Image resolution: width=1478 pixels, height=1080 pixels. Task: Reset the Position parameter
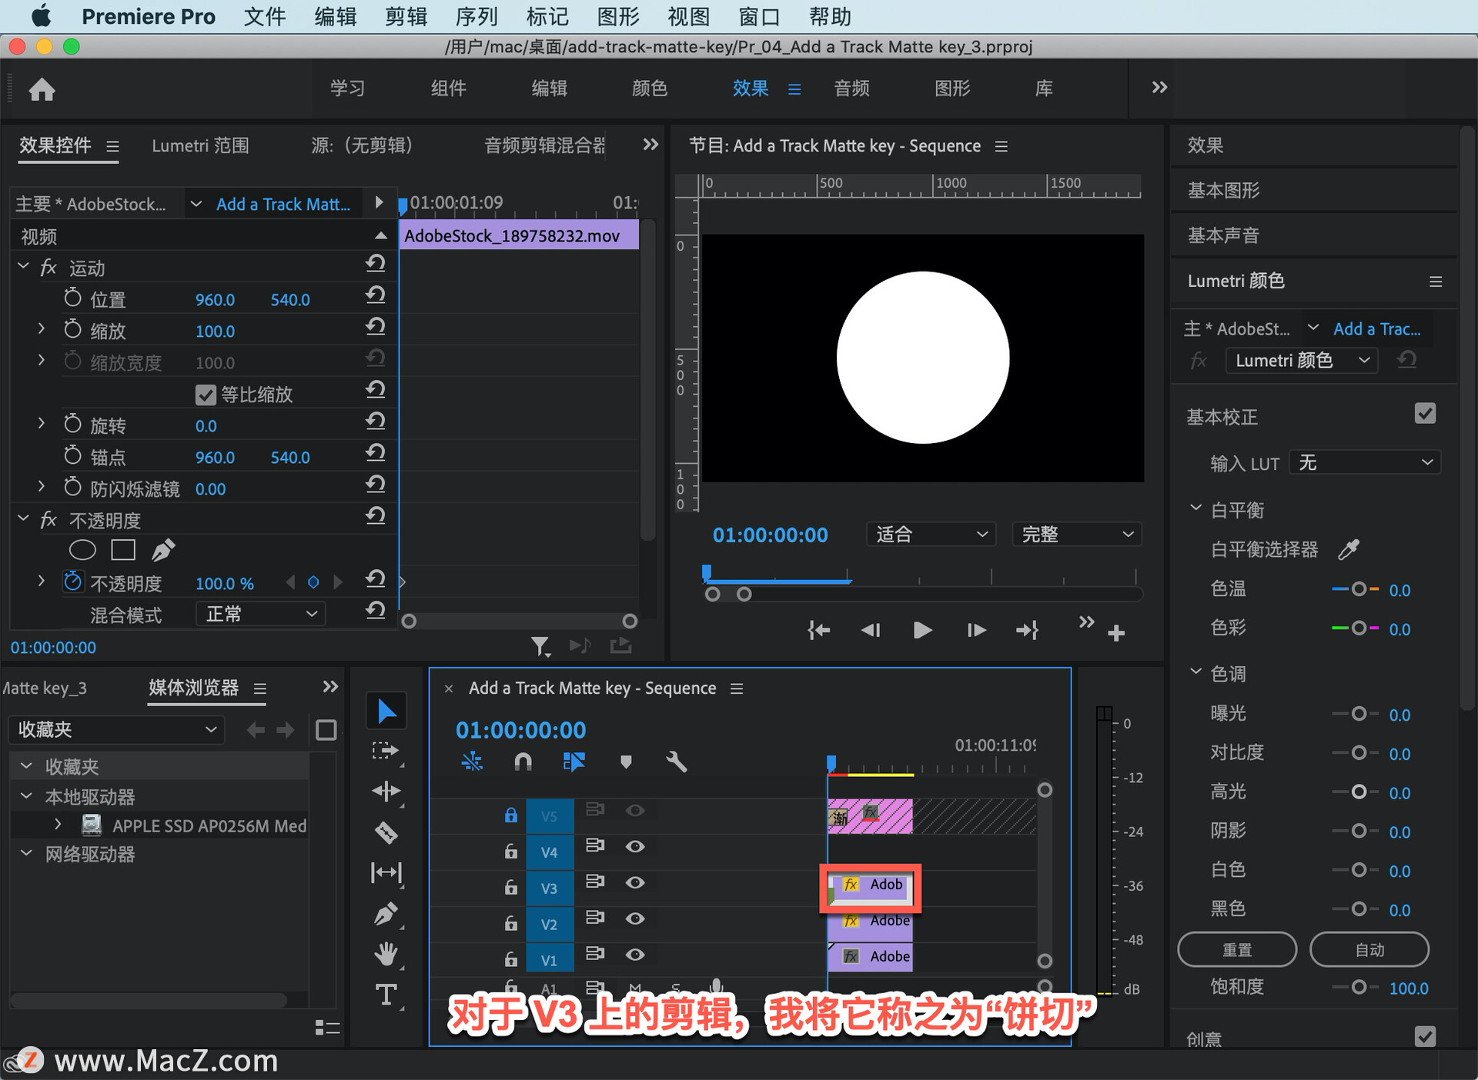(375, 295)
